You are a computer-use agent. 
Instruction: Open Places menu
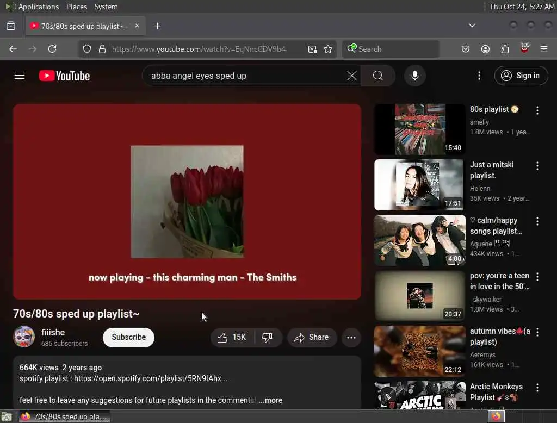[x=76, y=7]
